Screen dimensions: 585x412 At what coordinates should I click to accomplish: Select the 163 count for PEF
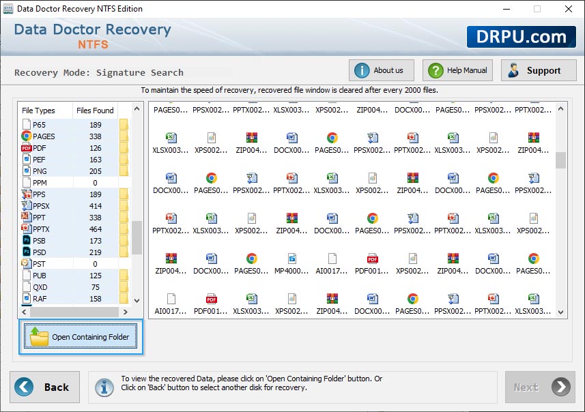(x=95, y=160)
